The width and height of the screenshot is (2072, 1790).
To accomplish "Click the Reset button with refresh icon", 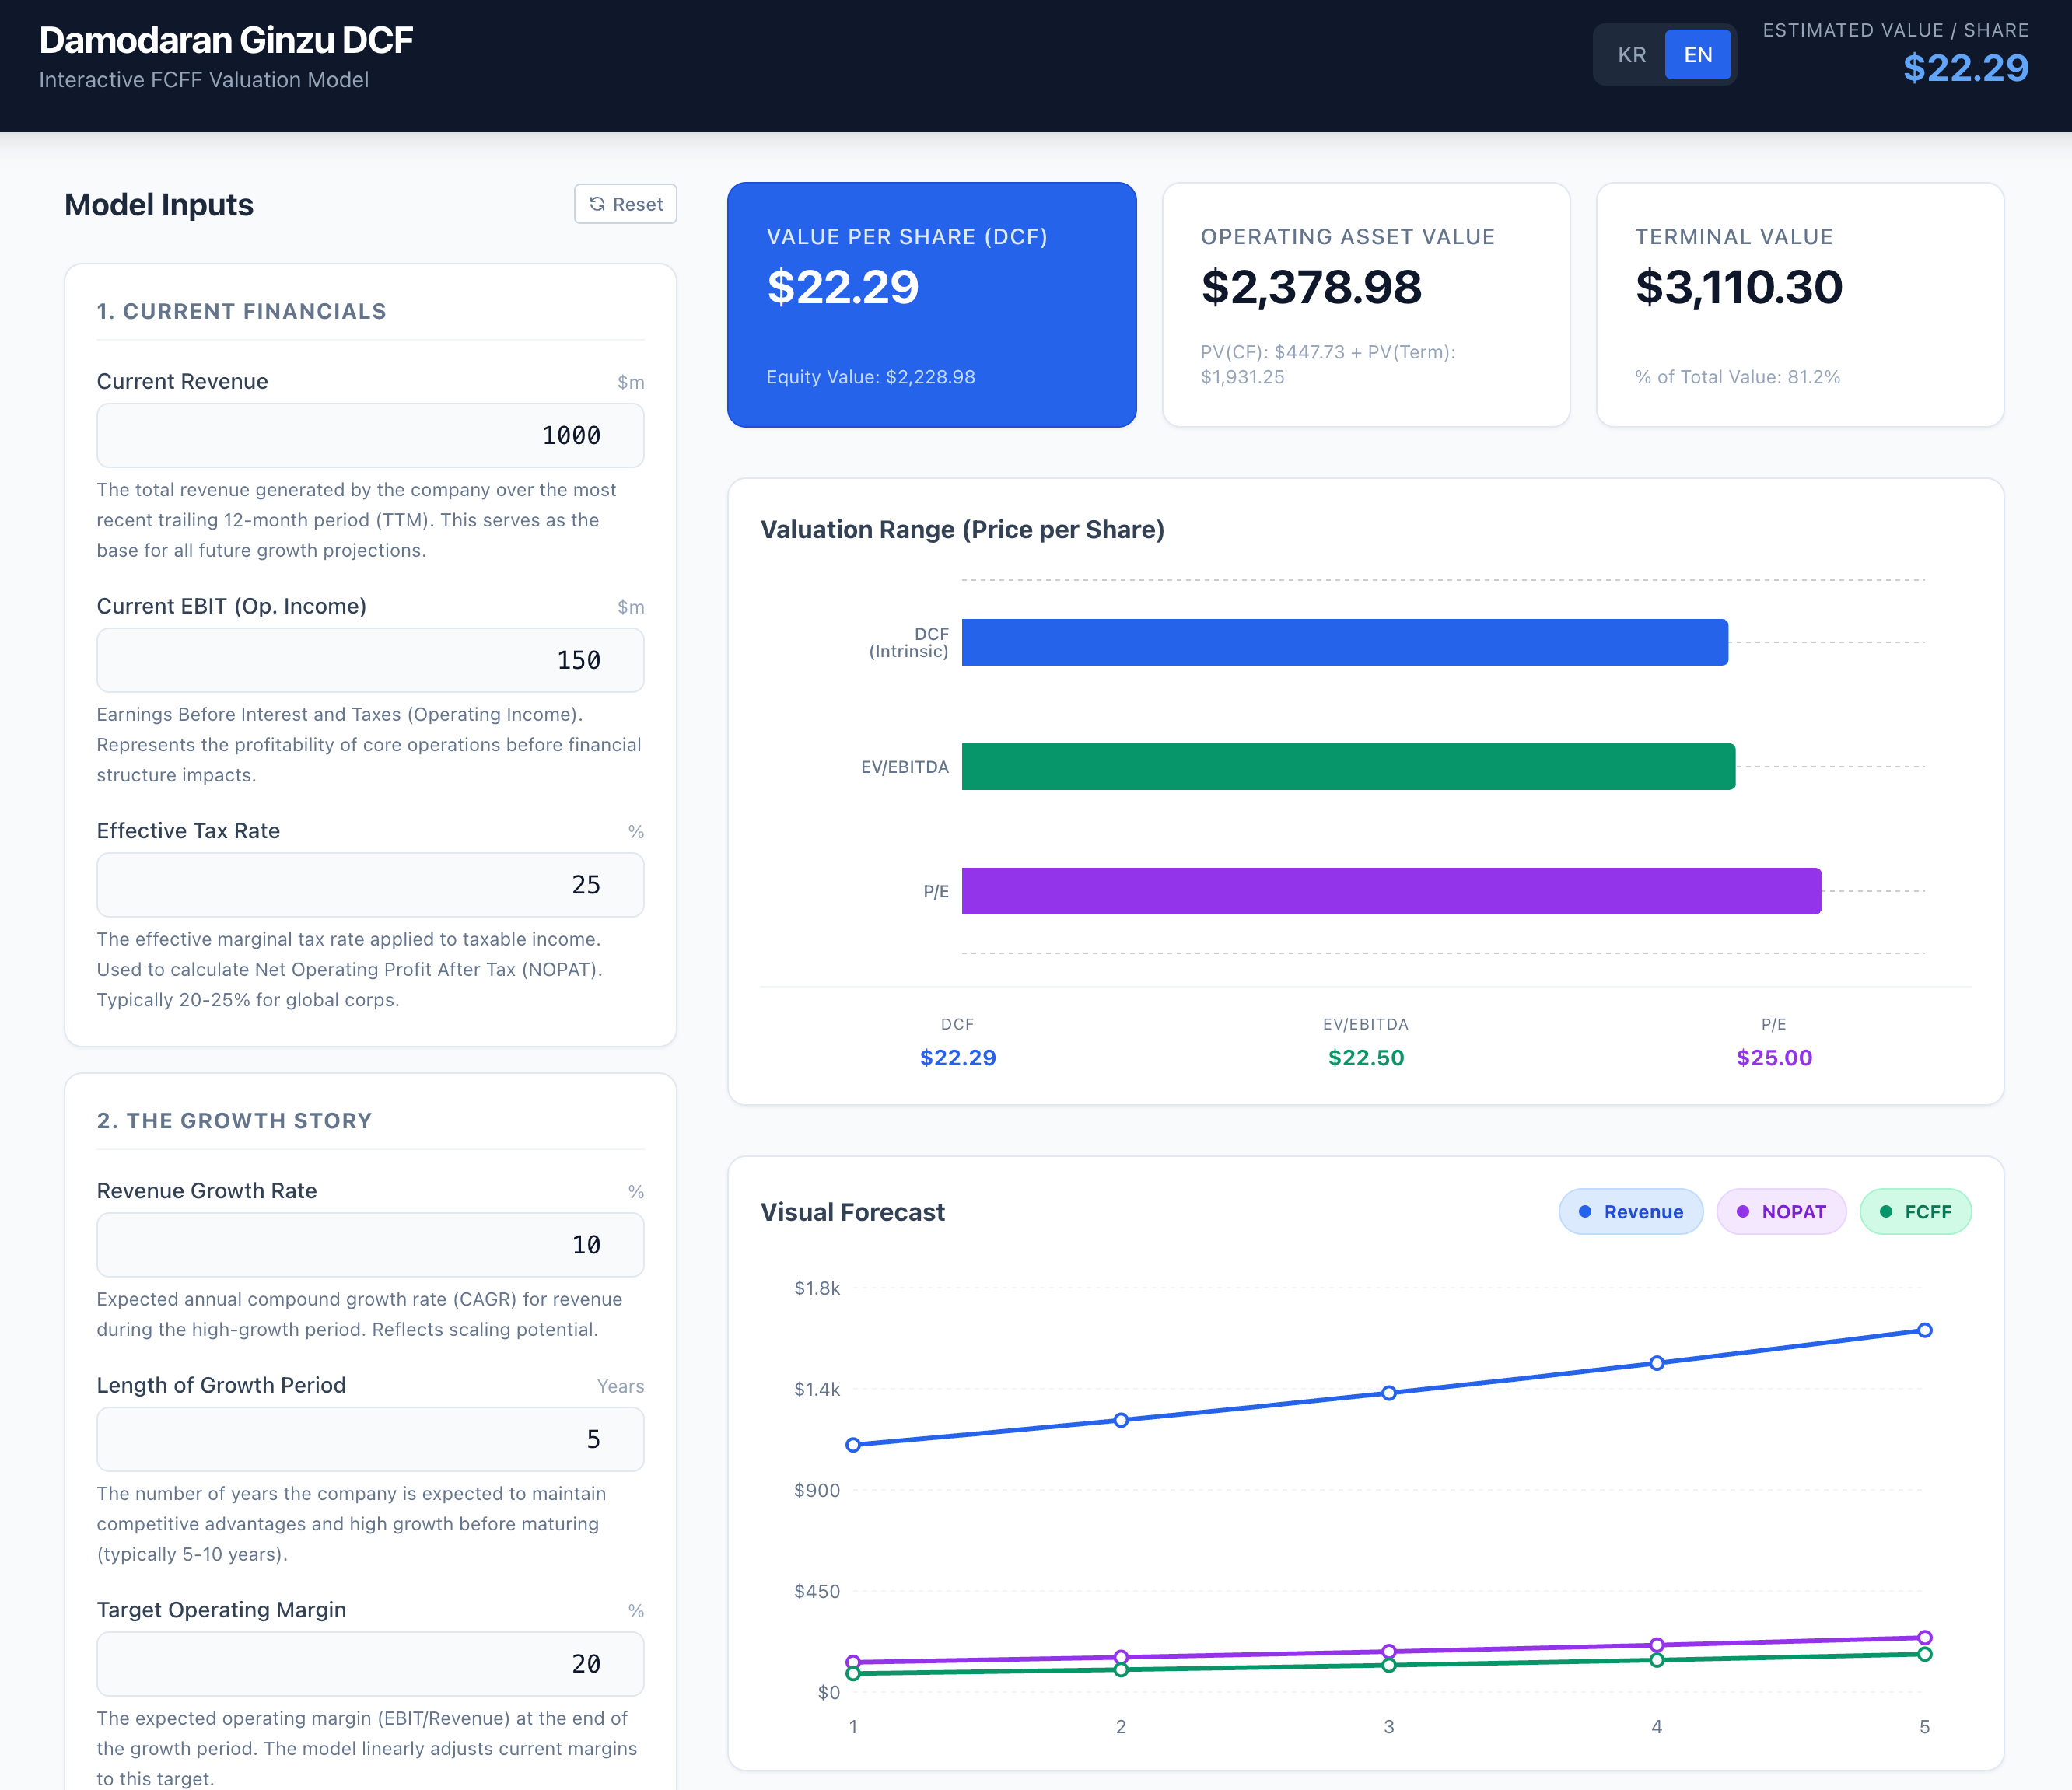I will point(625,204).
